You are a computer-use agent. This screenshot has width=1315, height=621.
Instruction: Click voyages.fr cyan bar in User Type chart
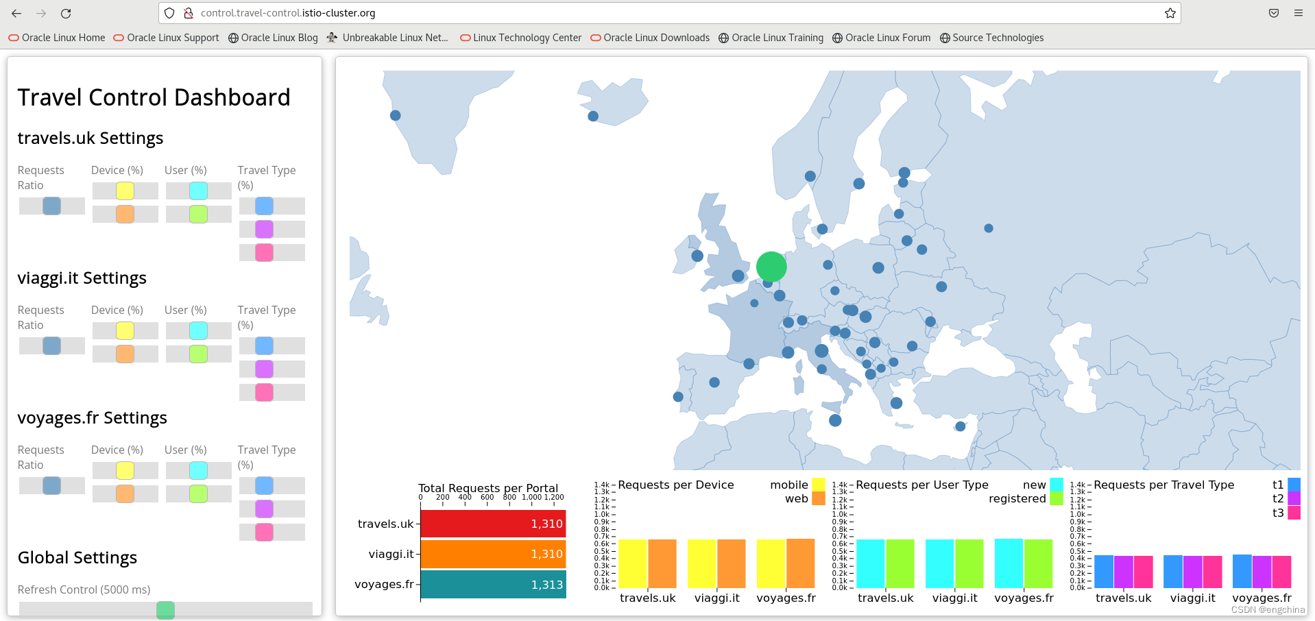1009,563
